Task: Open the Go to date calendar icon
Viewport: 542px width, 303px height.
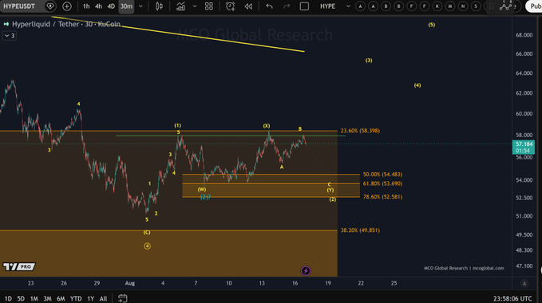Action: pyautogui.click(x=123, y=298)
